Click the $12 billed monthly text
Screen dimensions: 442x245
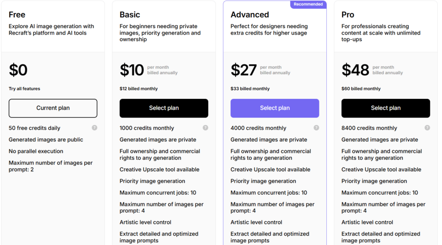pyautogui.click(x=139, y=89)
